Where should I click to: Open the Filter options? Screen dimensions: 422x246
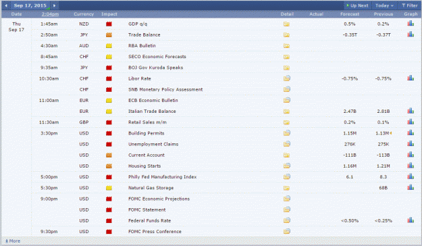point(409,5)
